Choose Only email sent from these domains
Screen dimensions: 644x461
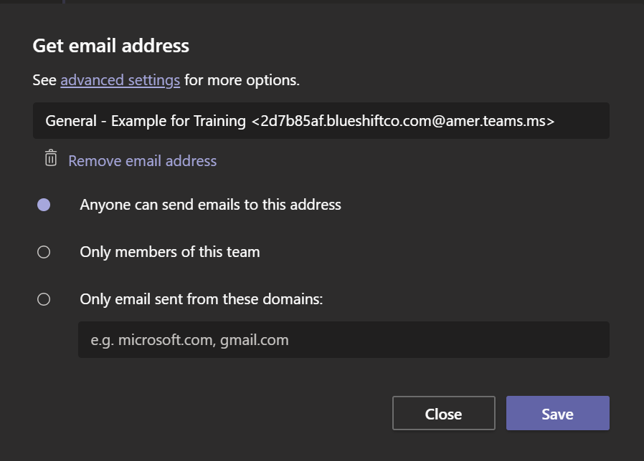pos(44,299)
